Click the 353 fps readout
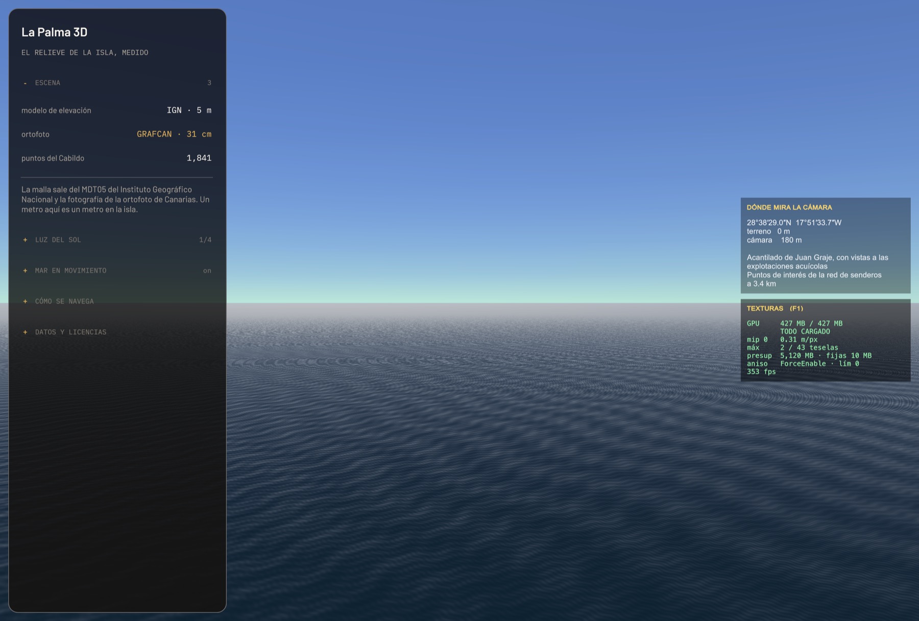This screenshot has height=621, width=919. pyautogui.click(x=761, y=372)
